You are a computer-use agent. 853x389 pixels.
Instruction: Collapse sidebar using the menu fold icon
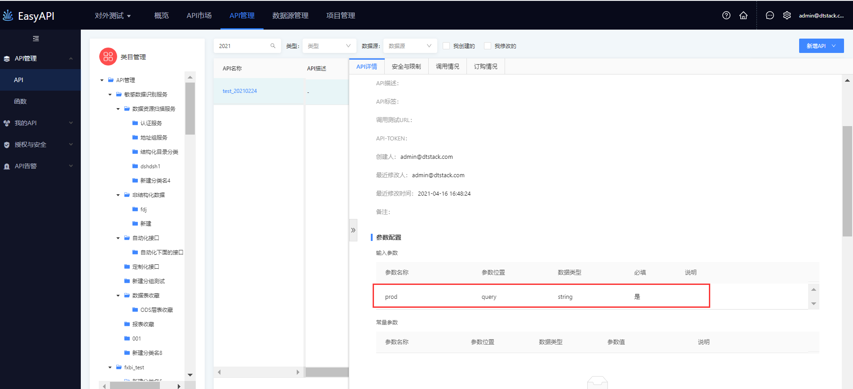pos(36,39)
